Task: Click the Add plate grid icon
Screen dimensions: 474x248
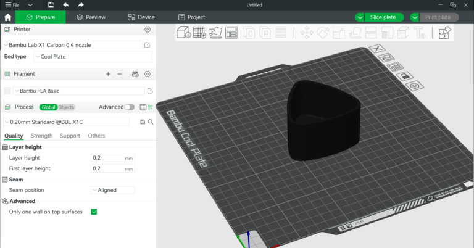Action: pyautogui.click(x=199, y=32)
